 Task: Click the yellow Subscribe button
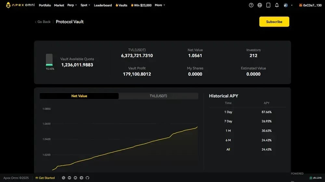pyautogui.click(x=274, y=22)
